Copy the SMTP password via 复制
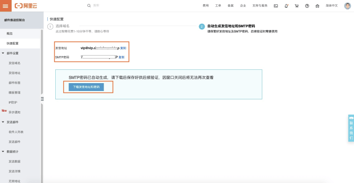354x183 pixels. click(121, 57)
